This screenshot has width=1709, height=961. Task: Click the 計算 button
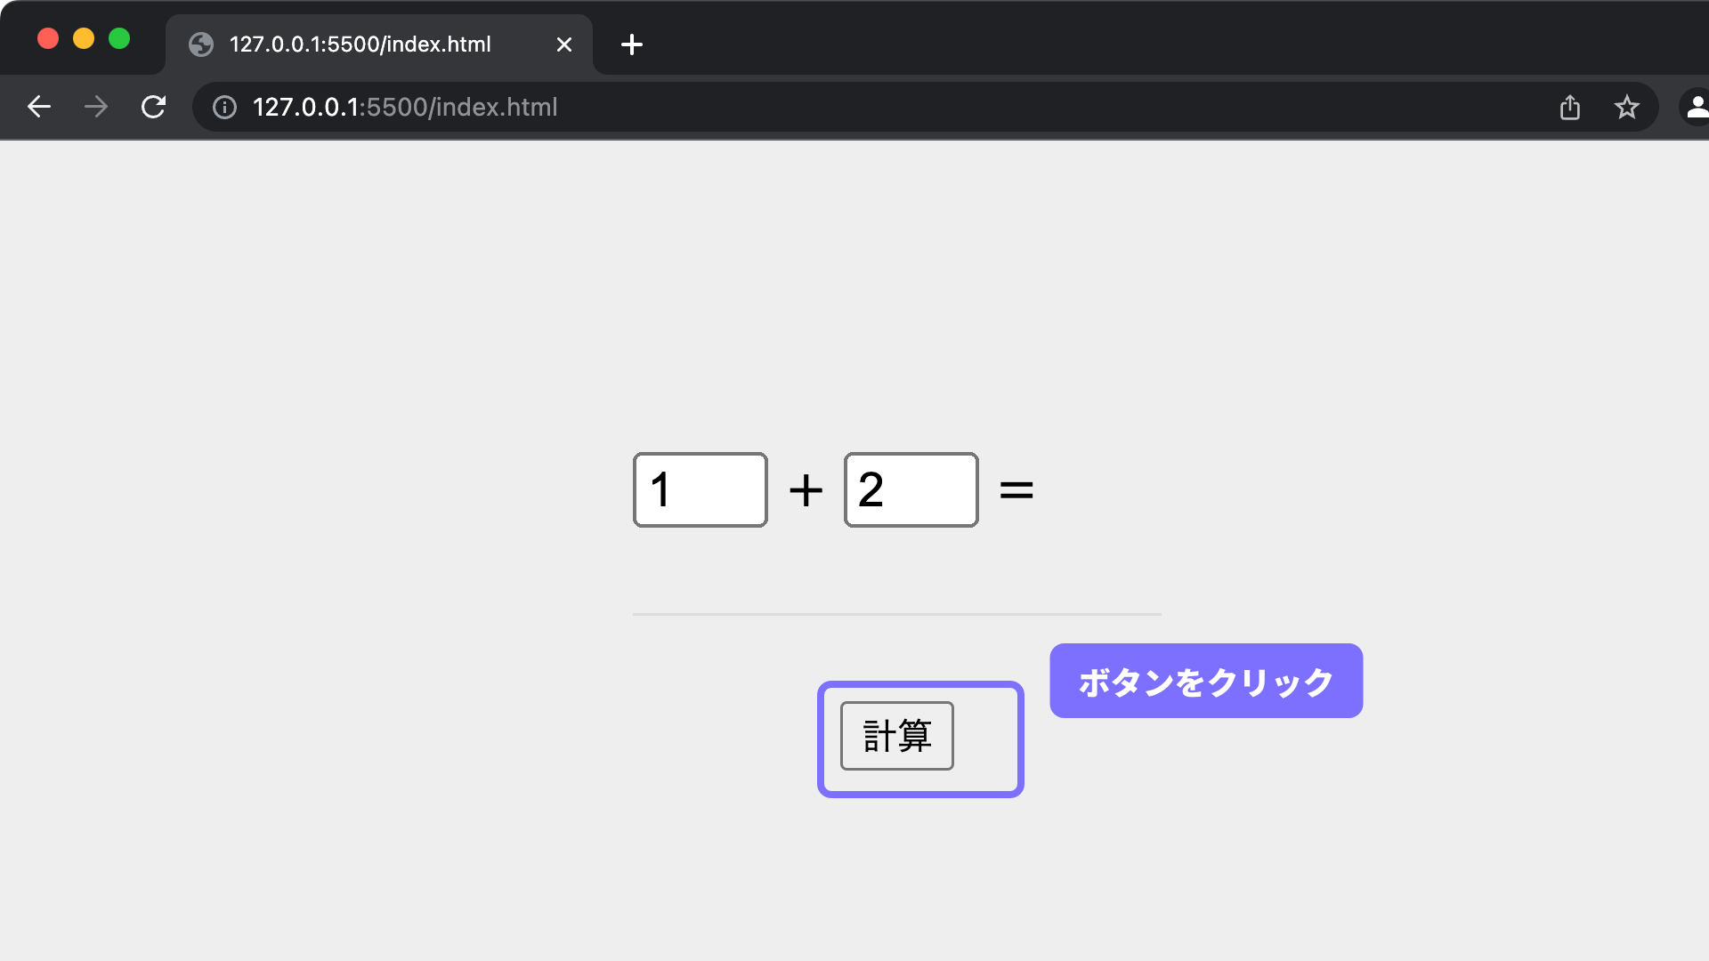[896, 736]
